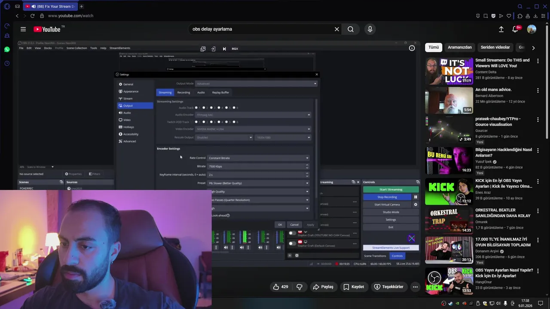Reload the page in the browser
Screen dimensions: 550x309
click(32, 16)
